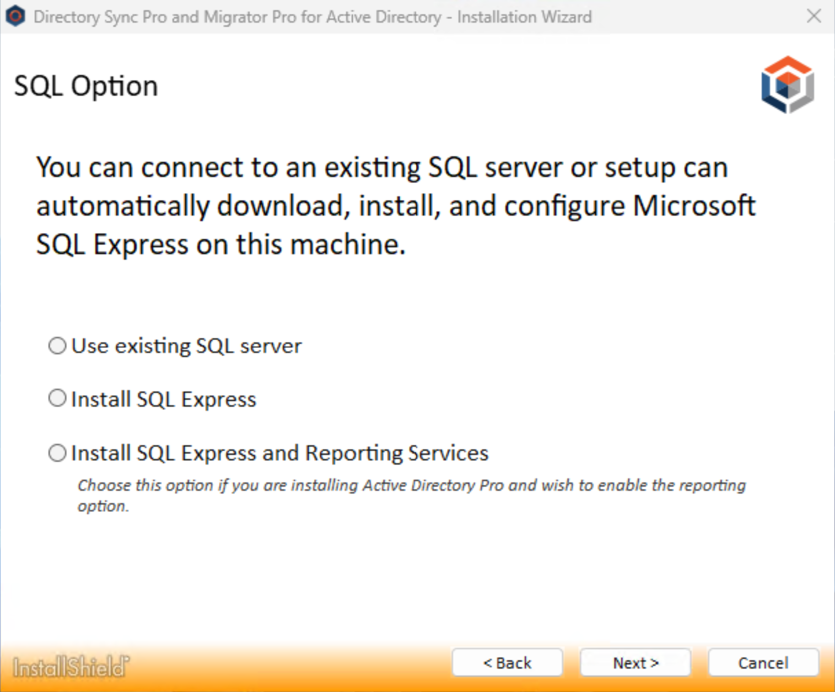The image size is (835, 692).
Task: Proceed by pressing the Next button
Action: (x=635, y=662)
